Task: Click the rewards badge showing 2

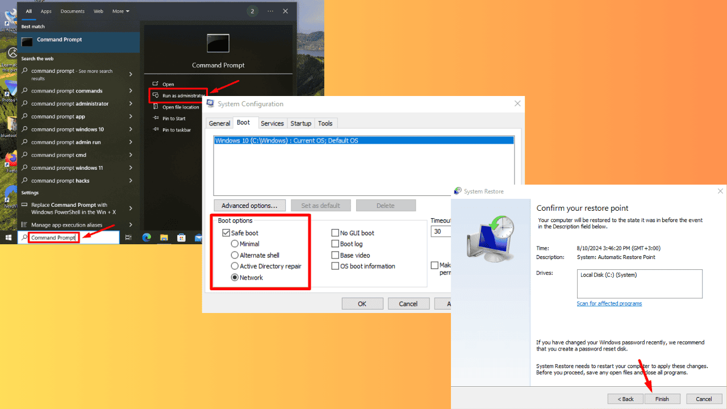Action: coord(252,11)
